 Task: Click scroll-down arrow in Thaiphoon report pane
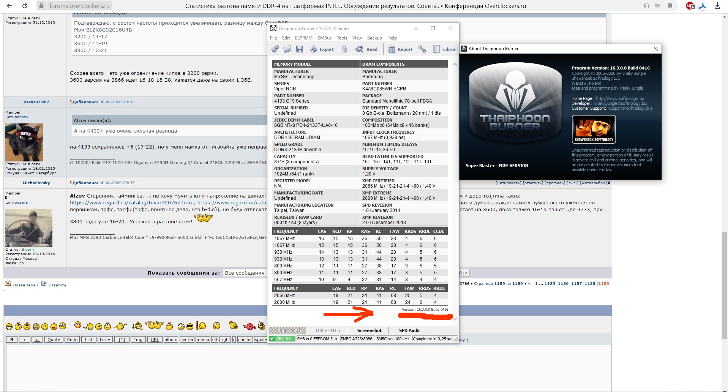point(455,319)
